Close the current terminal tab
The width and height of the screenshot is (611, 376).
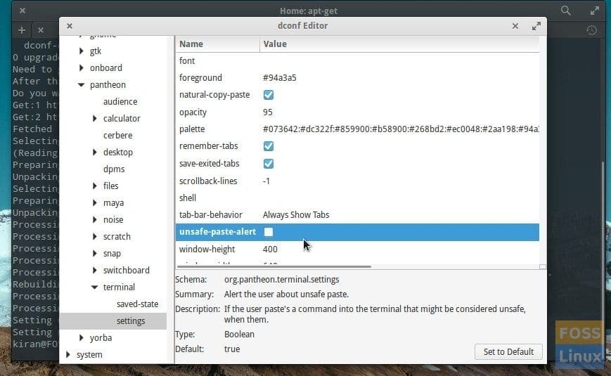coord(41,30)
